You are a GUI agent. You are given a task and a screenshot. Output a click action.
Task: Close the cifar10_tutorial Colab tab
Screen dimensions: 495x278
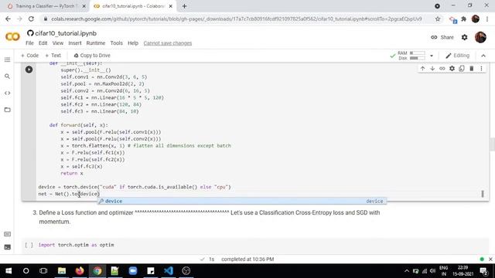tap(171, 6)
